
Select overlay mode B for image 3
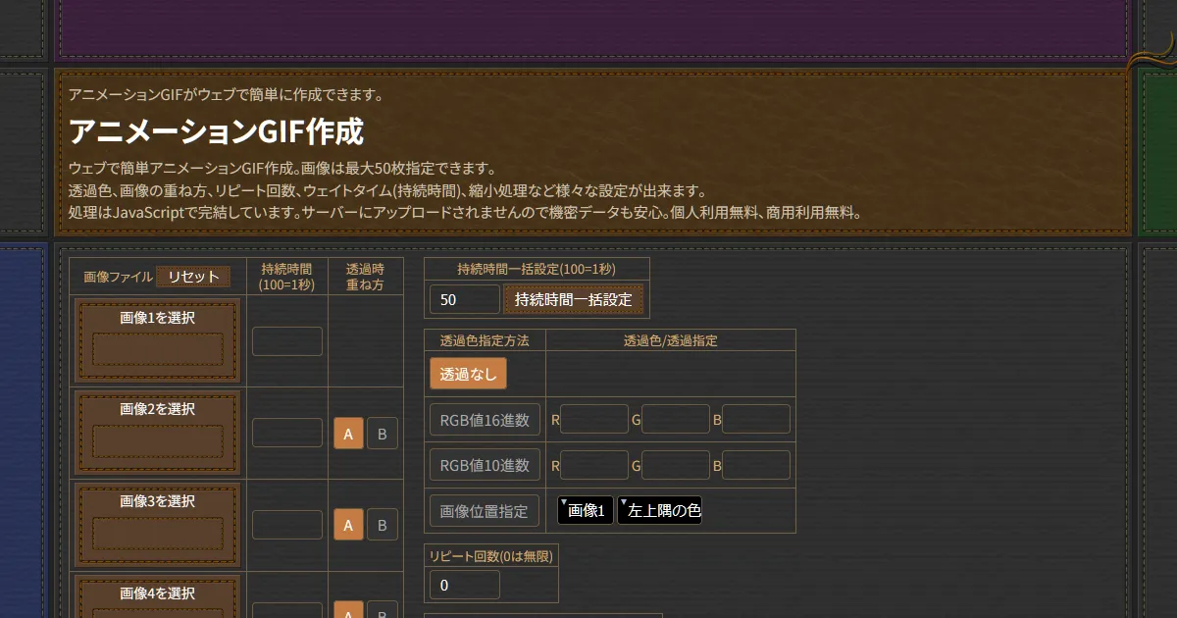click(x=383, y=525)
